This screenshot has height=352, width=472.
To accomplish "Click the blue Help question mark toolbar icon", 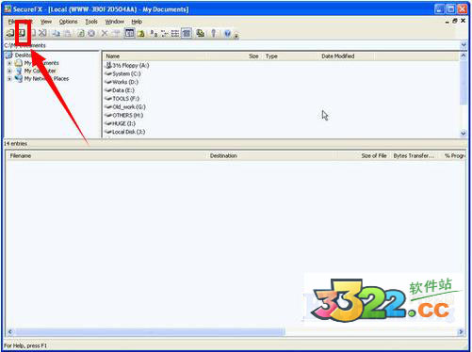I will 227,34.
